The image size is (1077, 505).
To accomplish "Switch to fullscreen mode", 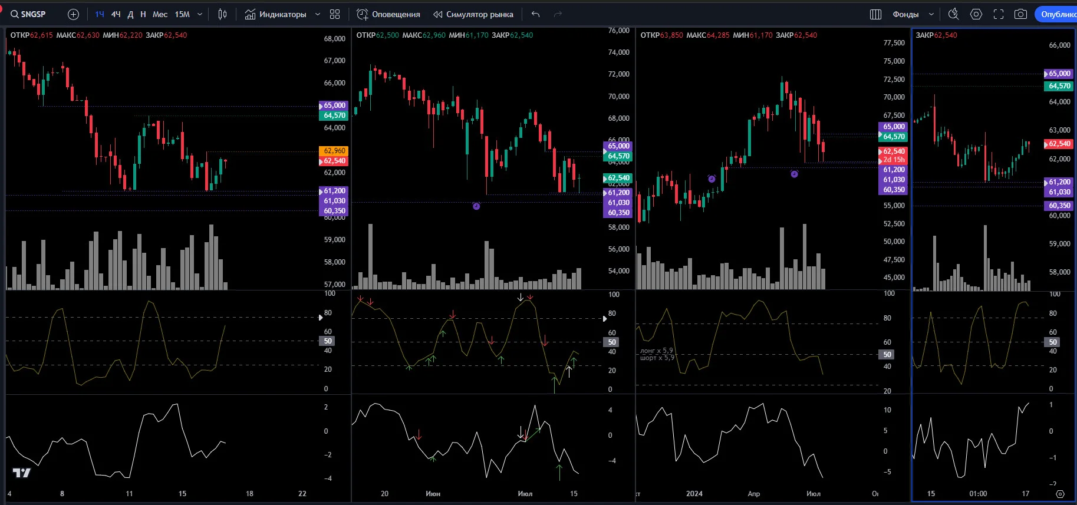I will point(999,14).
